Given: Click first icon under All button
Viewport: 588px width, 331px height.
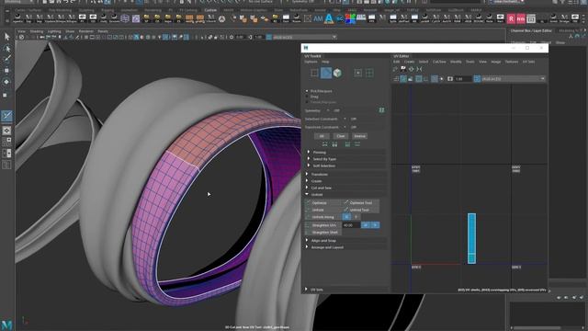Looking at the screenshot, I should [324, 144].
